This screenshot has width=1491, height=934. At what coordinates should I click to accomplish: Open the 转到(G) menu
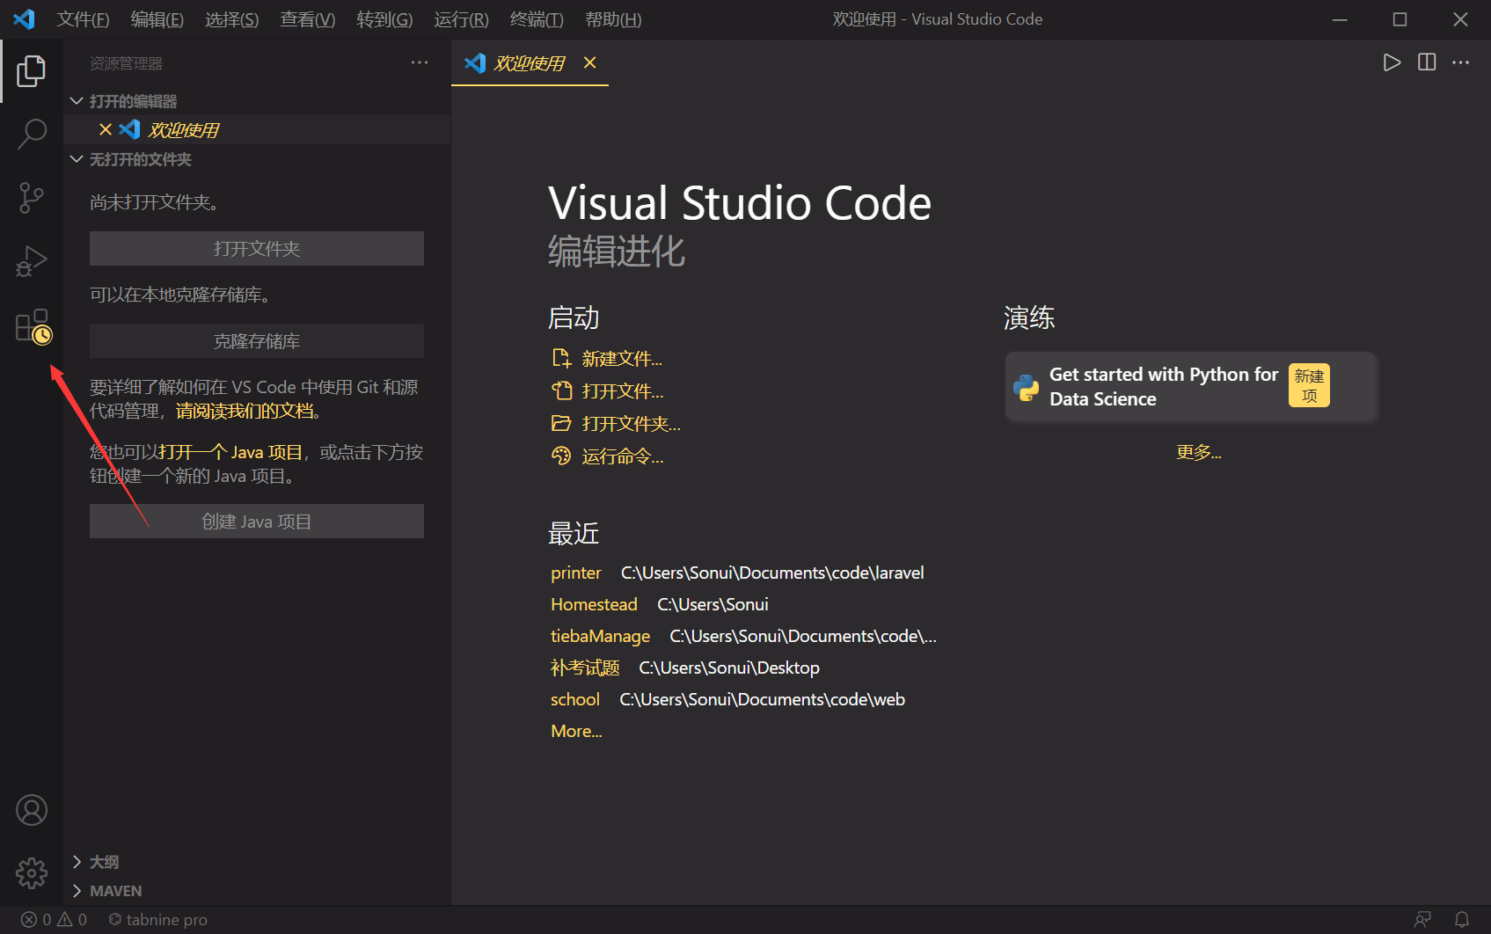(x=384, y=19)
